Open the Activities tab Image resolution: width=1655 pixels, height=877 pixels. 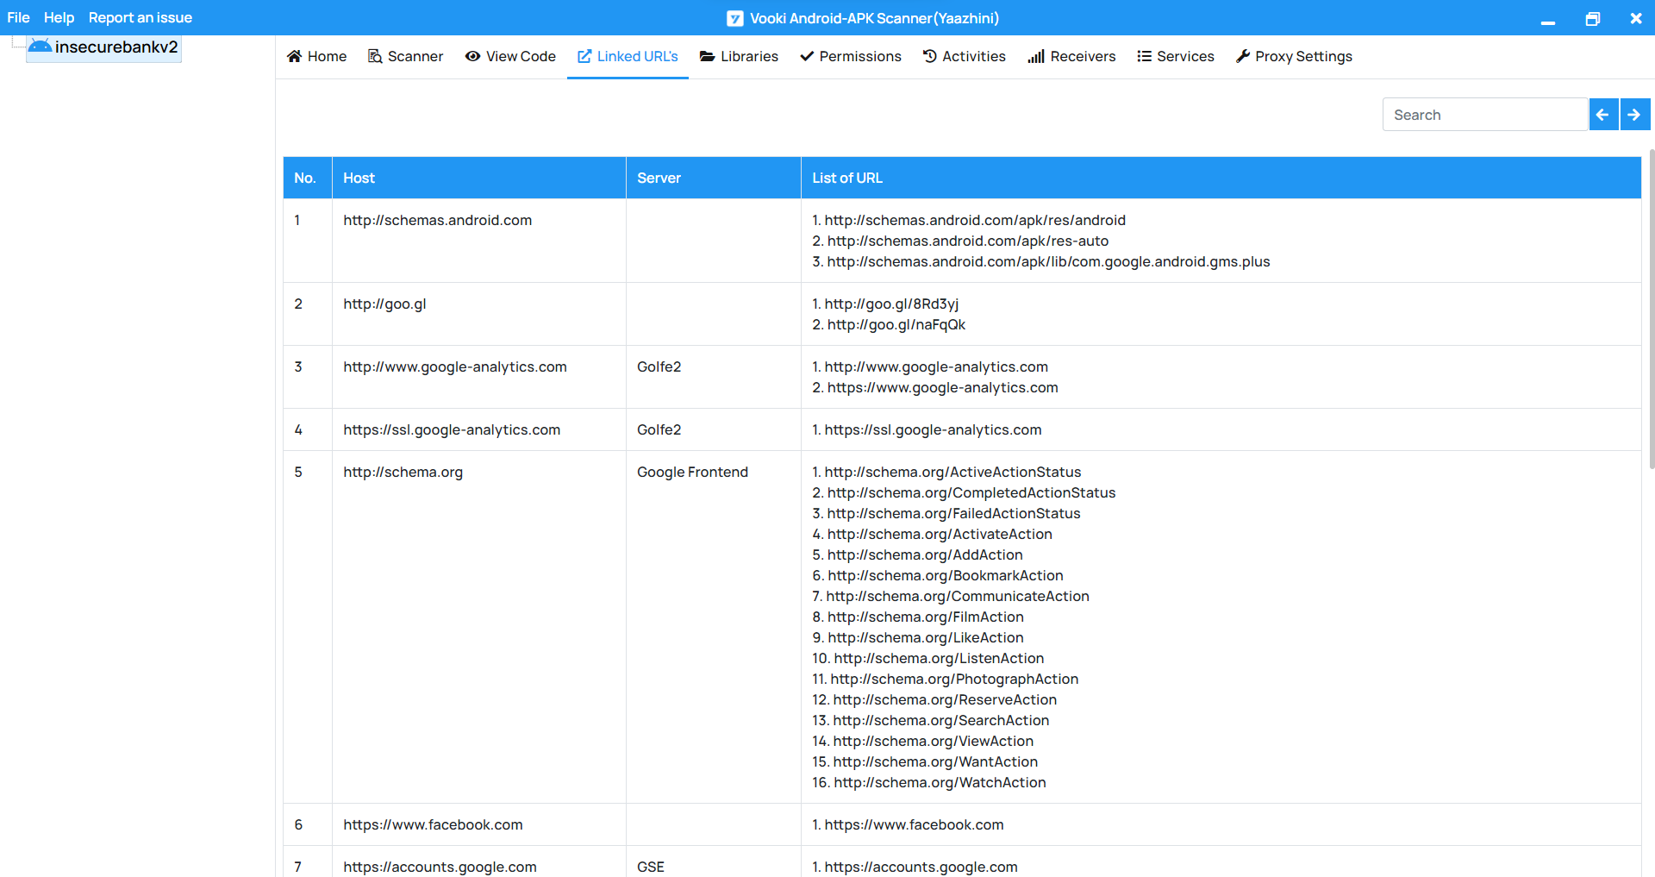(x=964, y=56)
